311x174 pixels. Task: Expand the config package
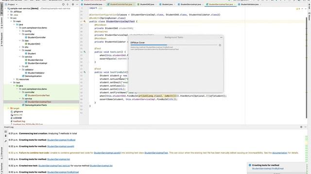point(20,31)
